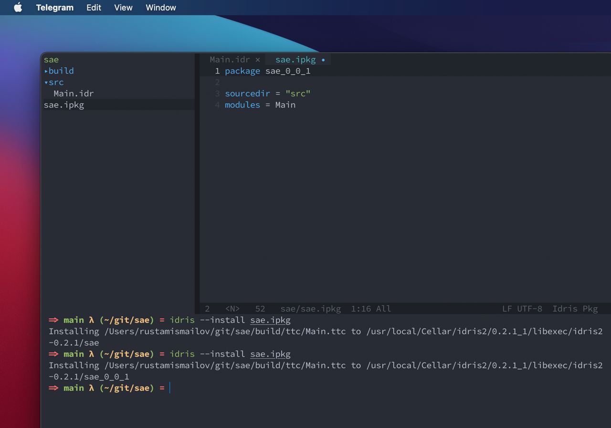Close the Main.idr tab
This screenshot has height=428, width=611.
tap(258, 60)
